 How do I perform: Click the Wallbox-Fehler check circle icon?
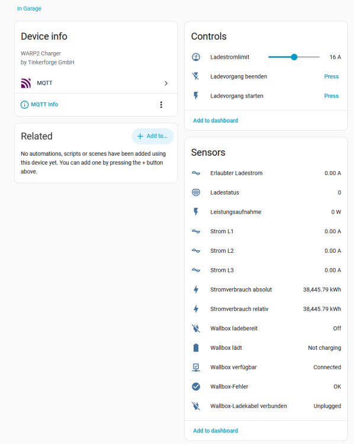(196, 387)
